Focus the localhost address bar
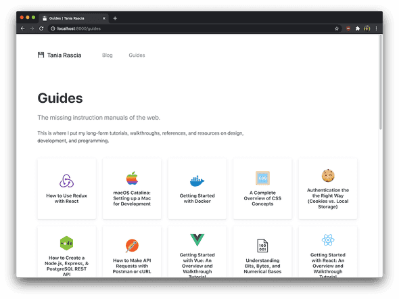399x299 pixels. tap(191, 28)
